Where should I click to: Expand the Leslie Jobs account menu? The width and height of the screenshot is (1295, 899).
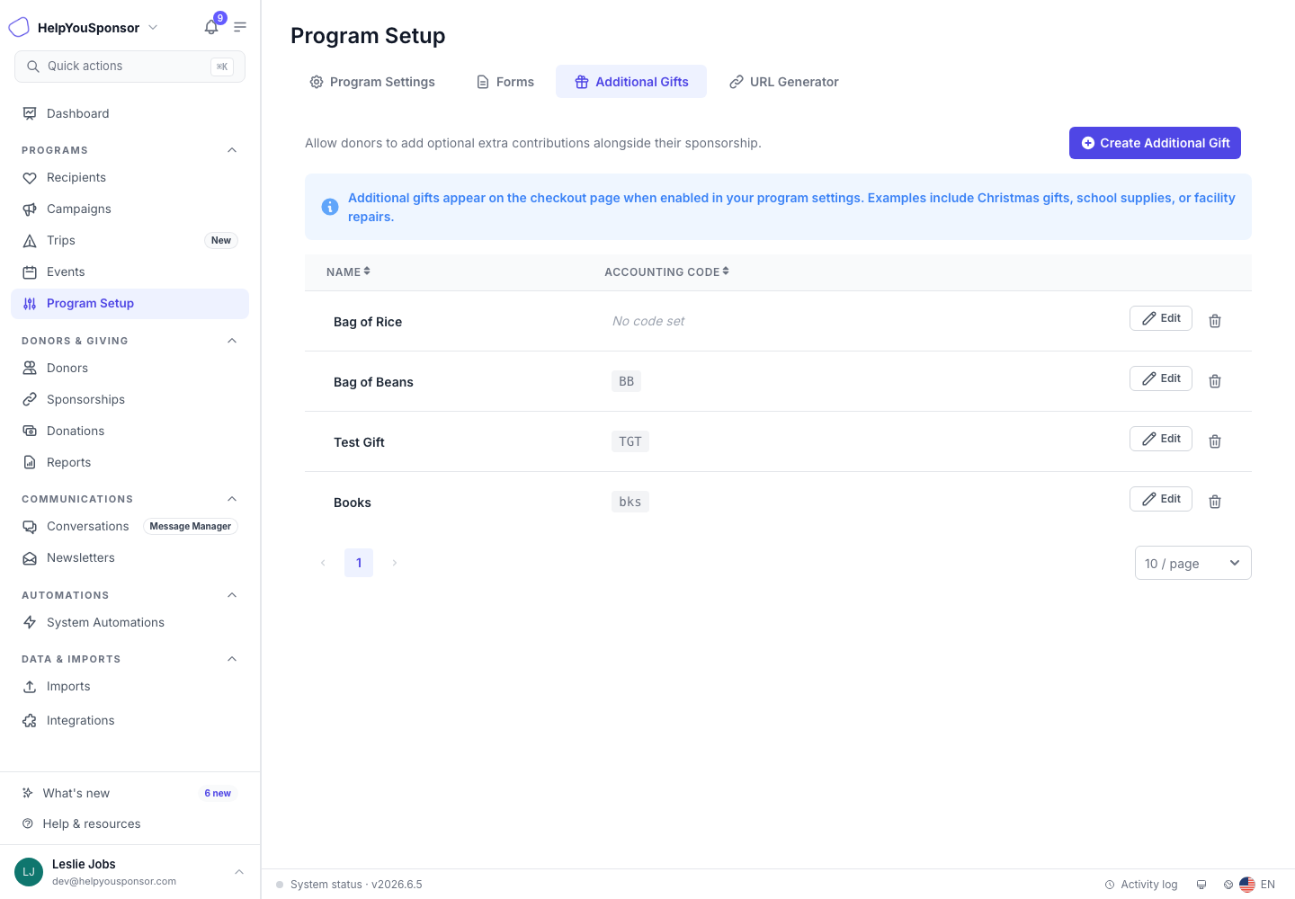coord(239,872)
